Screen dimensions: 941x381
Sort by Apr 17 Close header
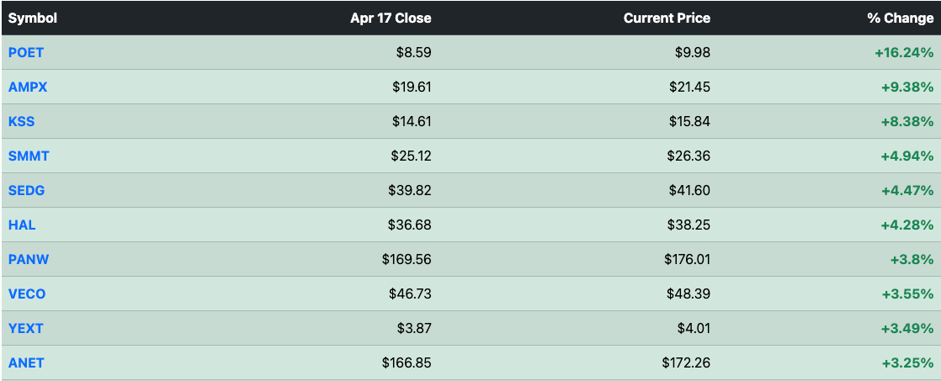pyautogui.click(x=391, y=18)
